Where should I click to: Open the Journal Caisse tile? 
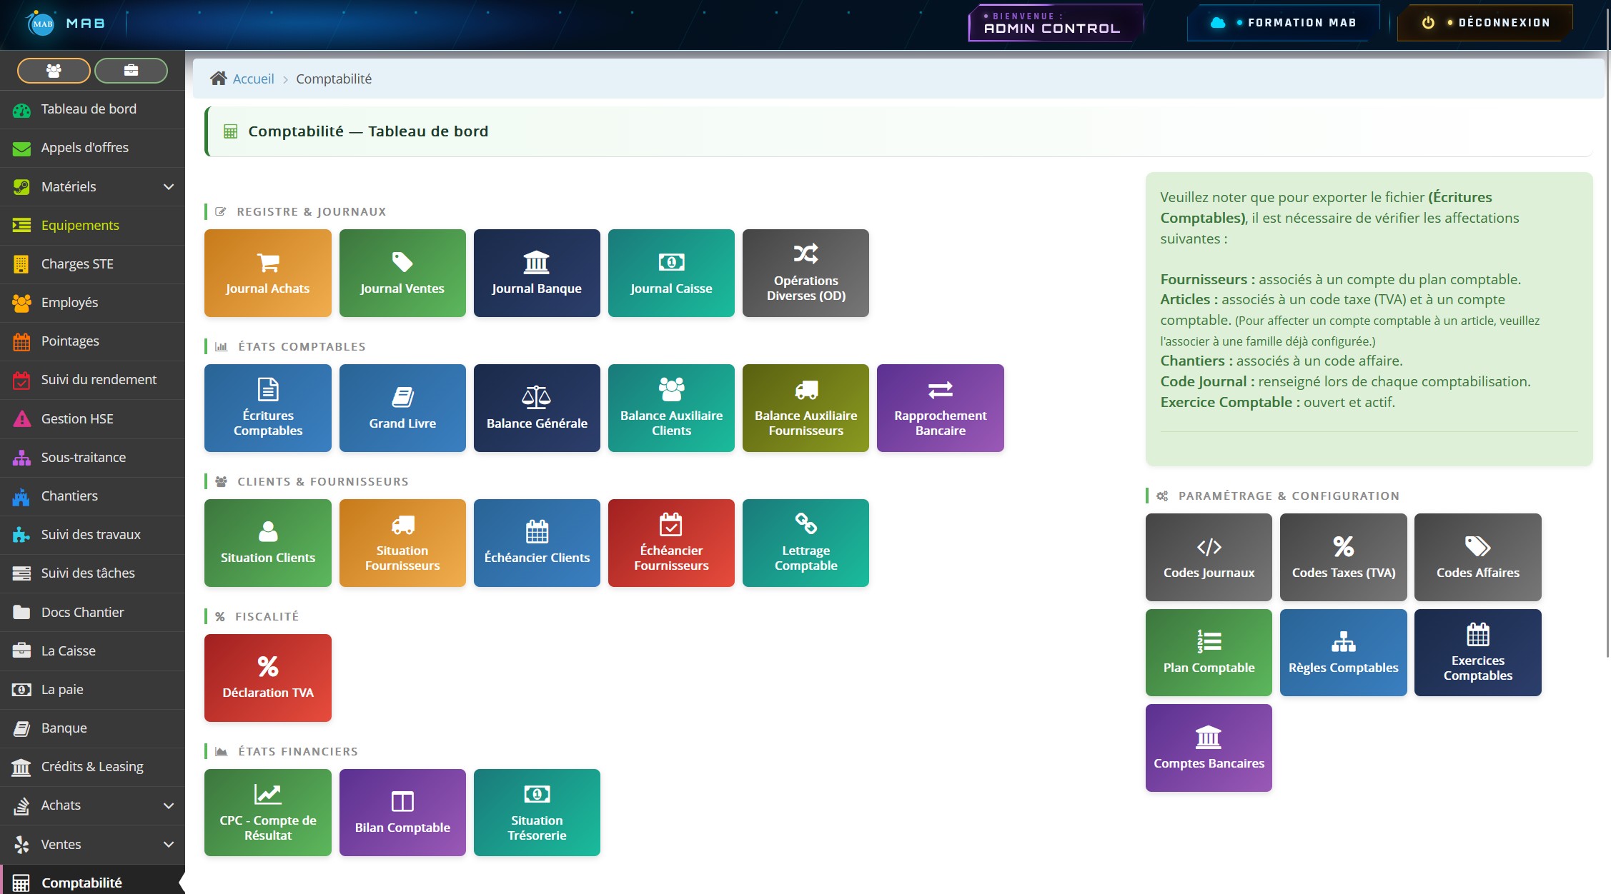click(671, 273)
